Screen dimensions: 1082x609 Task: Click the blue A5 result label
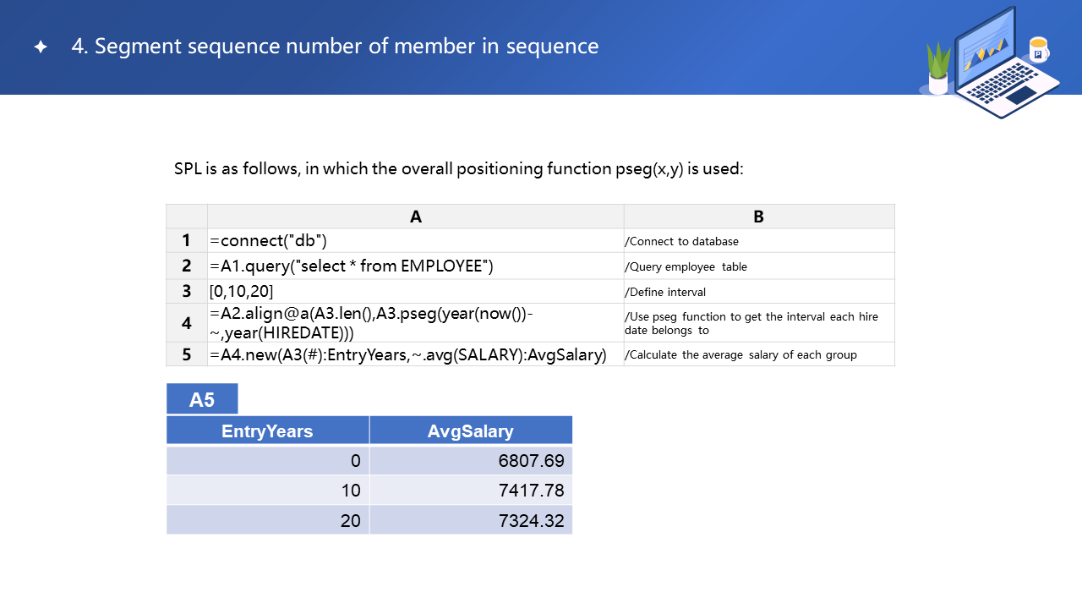point(202,399)
